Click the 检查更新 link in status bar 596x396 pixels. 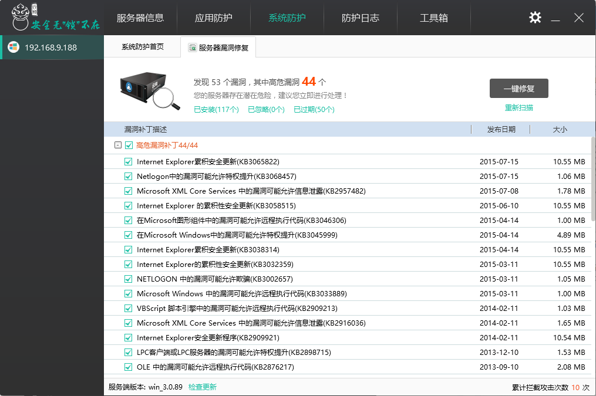pos(203,387)
